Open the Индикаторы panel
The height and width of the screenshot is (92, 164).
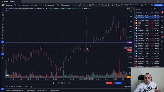tap(49, 5)
